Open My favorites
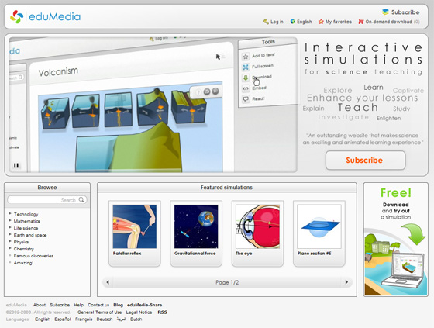This screenshot has height=328, width=434. pyautogui.click(x=339, y=22)
